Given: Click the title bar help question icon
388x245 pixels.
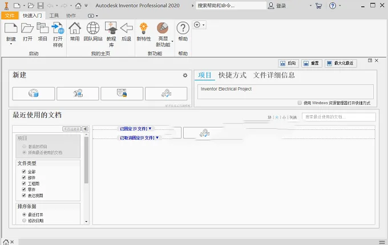Looking at the screenshot, I should click(x=333, y=6).
